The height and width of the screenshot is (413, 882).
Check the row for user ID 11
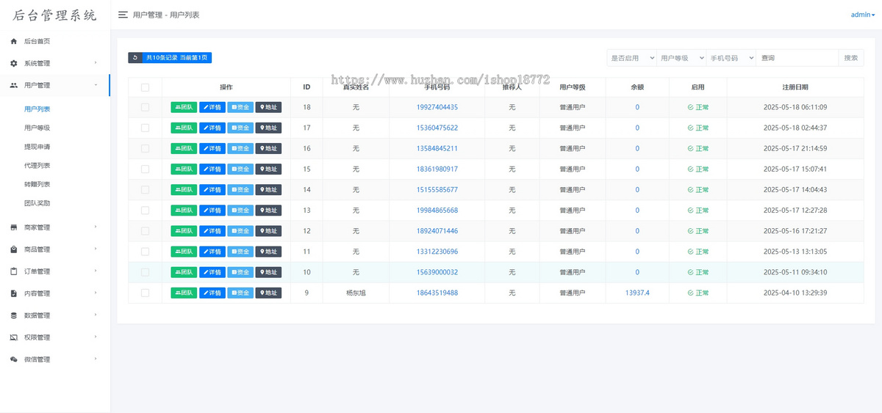(x=145, y=252)
